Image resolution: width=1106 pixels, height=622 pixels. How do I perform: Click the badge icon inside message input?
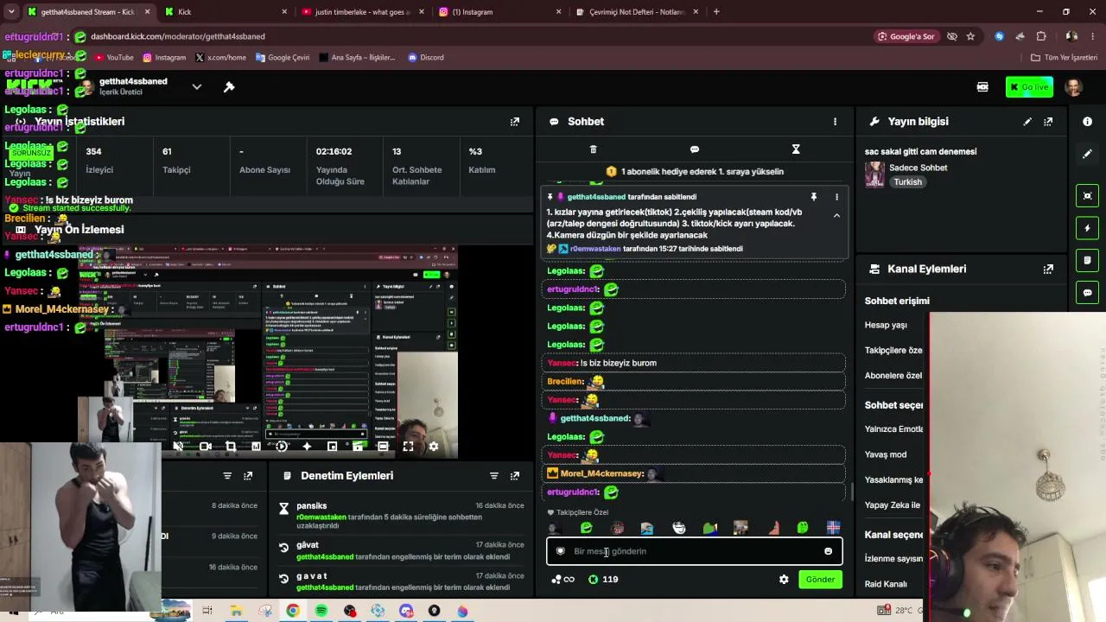(x=560, y=551)
